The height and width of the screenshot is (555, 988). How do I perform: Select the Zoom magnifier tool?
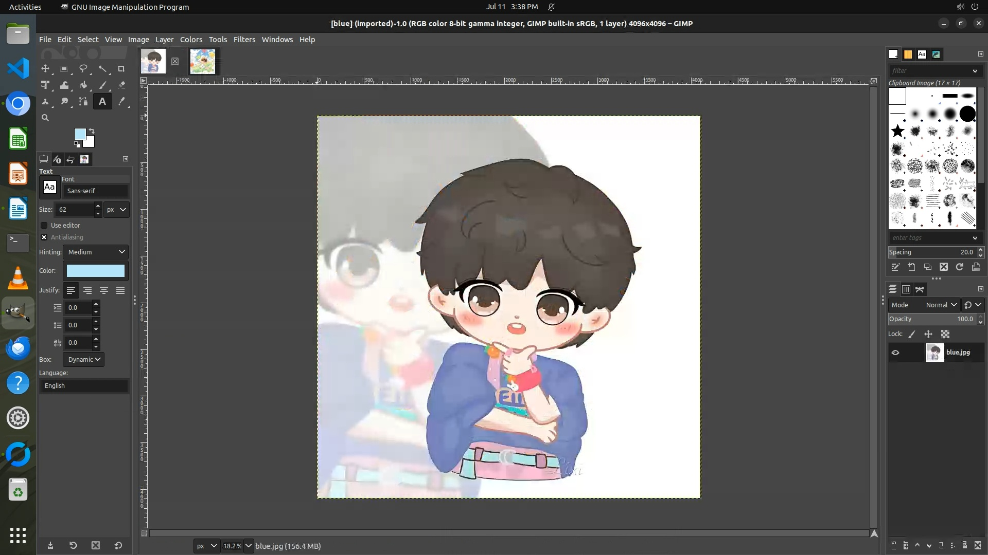point(45,118)
